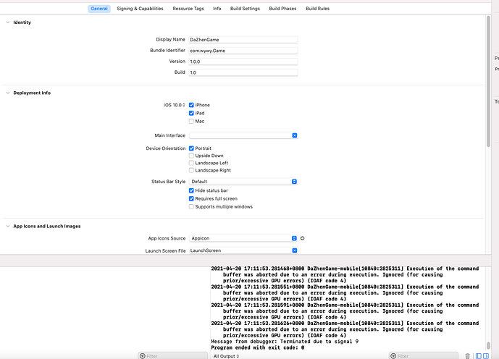Uncheck the iPhone device checkbox
The height and width of the screenshot is (359, 499).
191,105
